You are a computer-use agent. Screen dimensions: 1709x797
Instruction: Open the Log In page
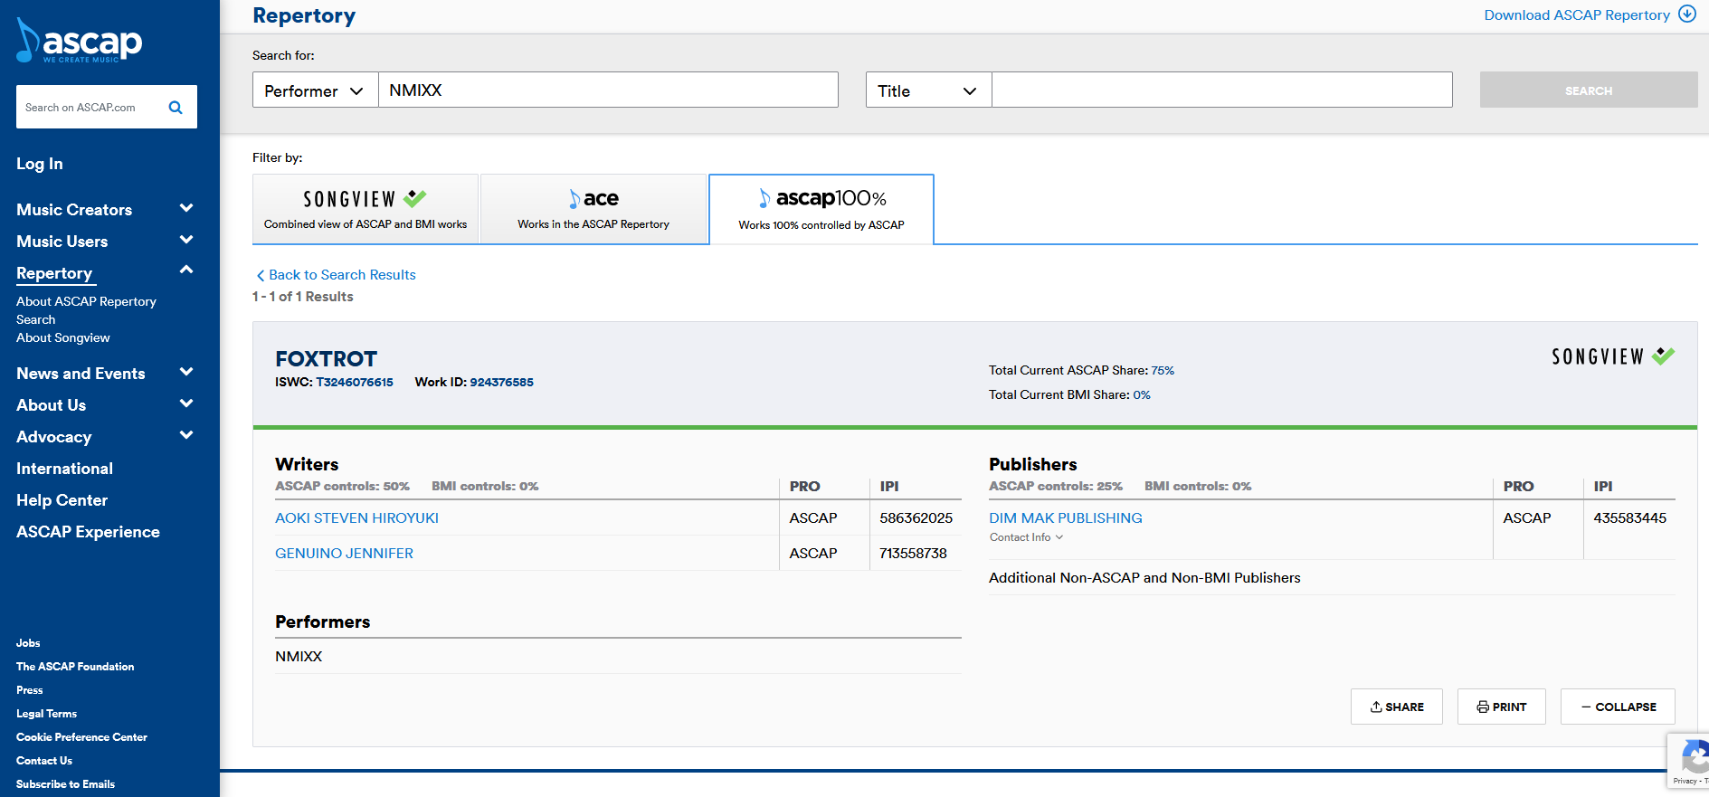tap(40, 164)
